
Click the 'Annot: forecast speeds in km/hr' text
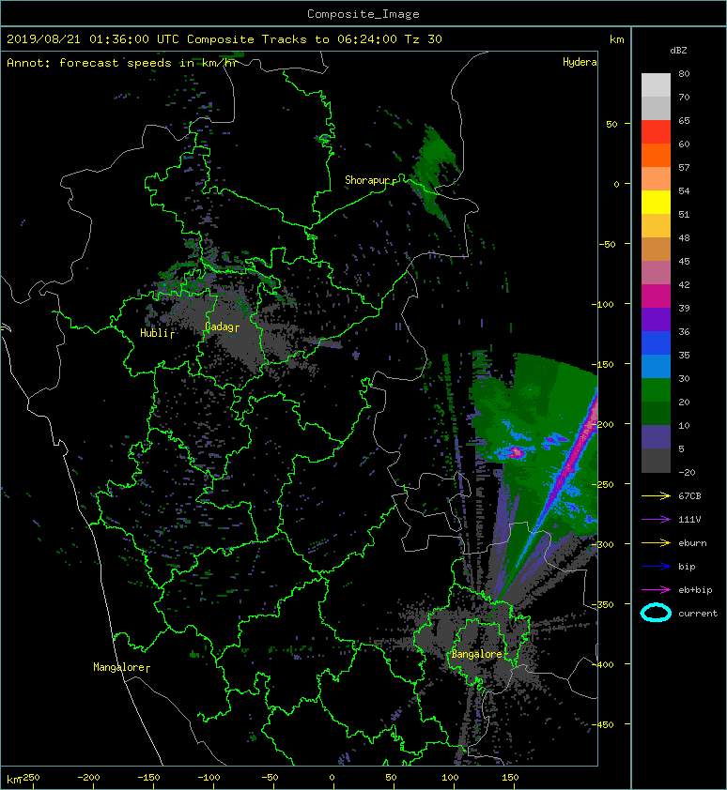(x=122, y=63)
